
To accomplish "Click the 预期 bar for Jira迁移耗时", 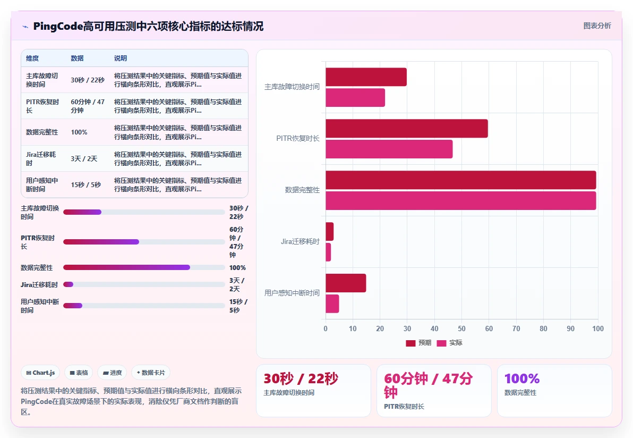I will click(x=330, y=232).
